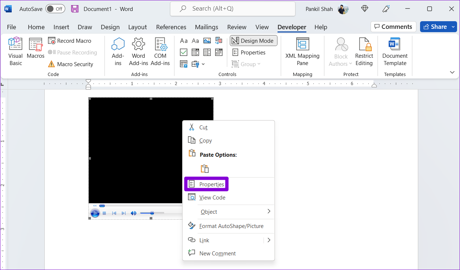Expand the Legacy Tools dropdown
This screenshot has width=460, height=270.
pos(198,64)
